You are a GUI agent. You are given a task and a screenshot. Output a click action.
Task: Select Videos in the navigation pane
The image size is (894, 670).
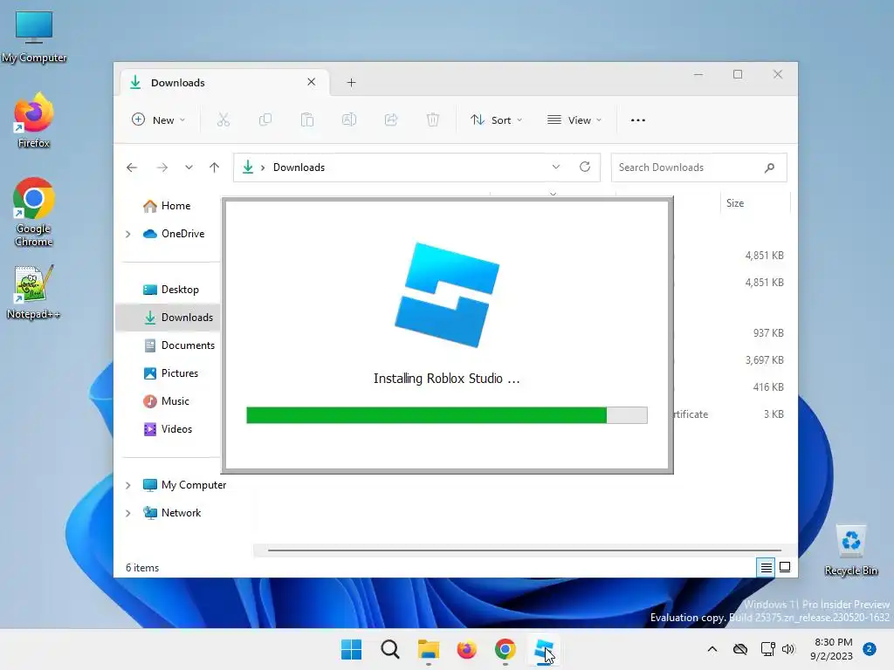tap(168, 429)
